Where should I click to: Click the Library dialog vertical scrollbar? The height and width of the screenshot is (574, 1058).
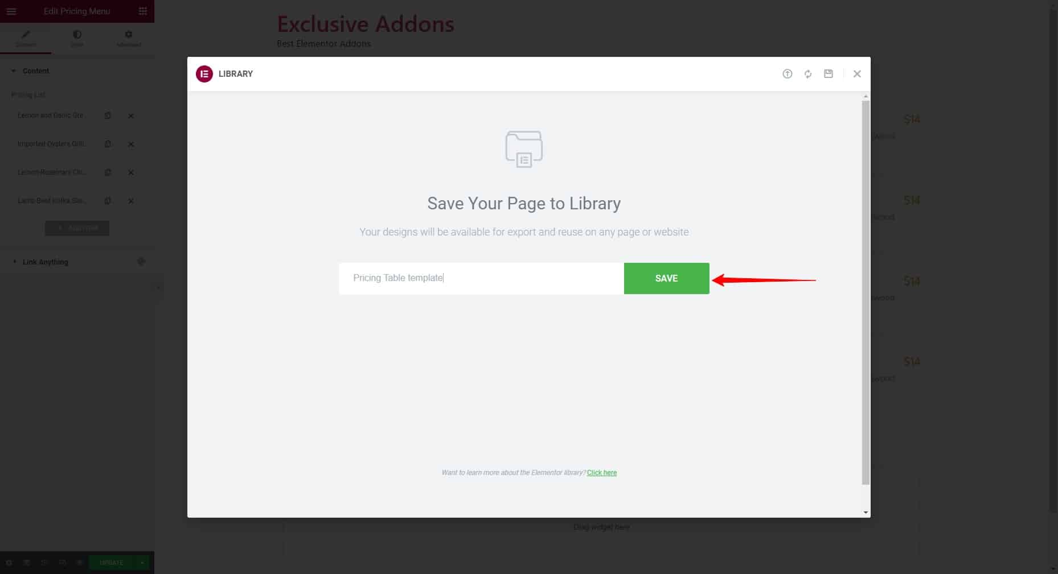pos(866,292)
